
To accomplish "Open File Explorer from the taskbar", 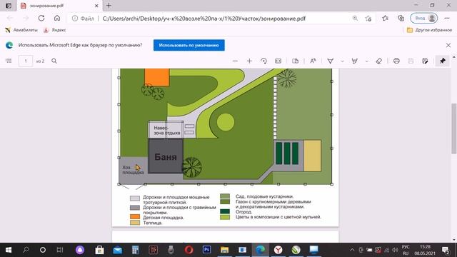I will coord(224,250).
